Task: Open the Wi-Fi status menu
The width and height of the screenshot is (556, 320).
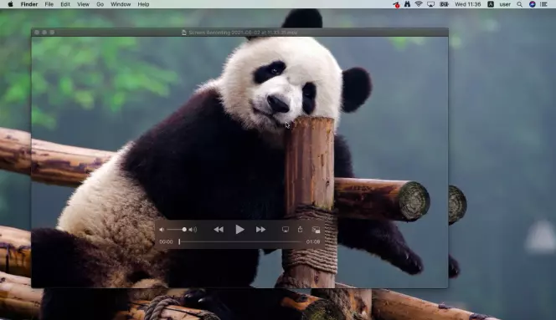Action: [x=419, y=4]
